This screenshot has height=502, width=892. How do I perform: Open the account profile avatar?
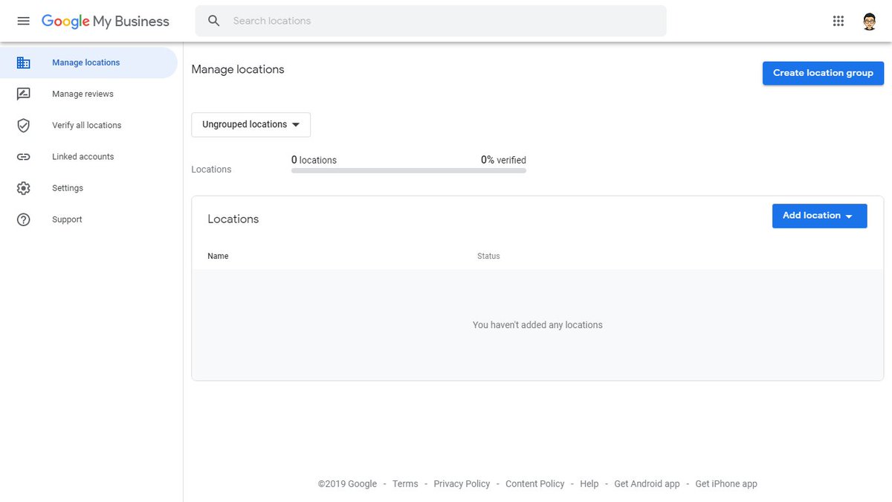[x=870, y=21]
